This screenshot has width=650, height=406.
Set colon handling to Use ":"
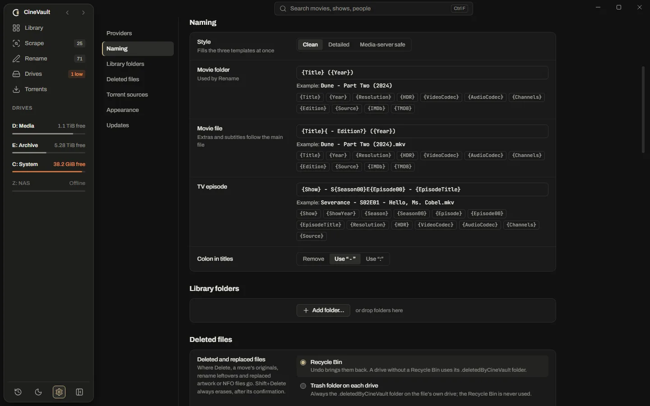[375, 259]
